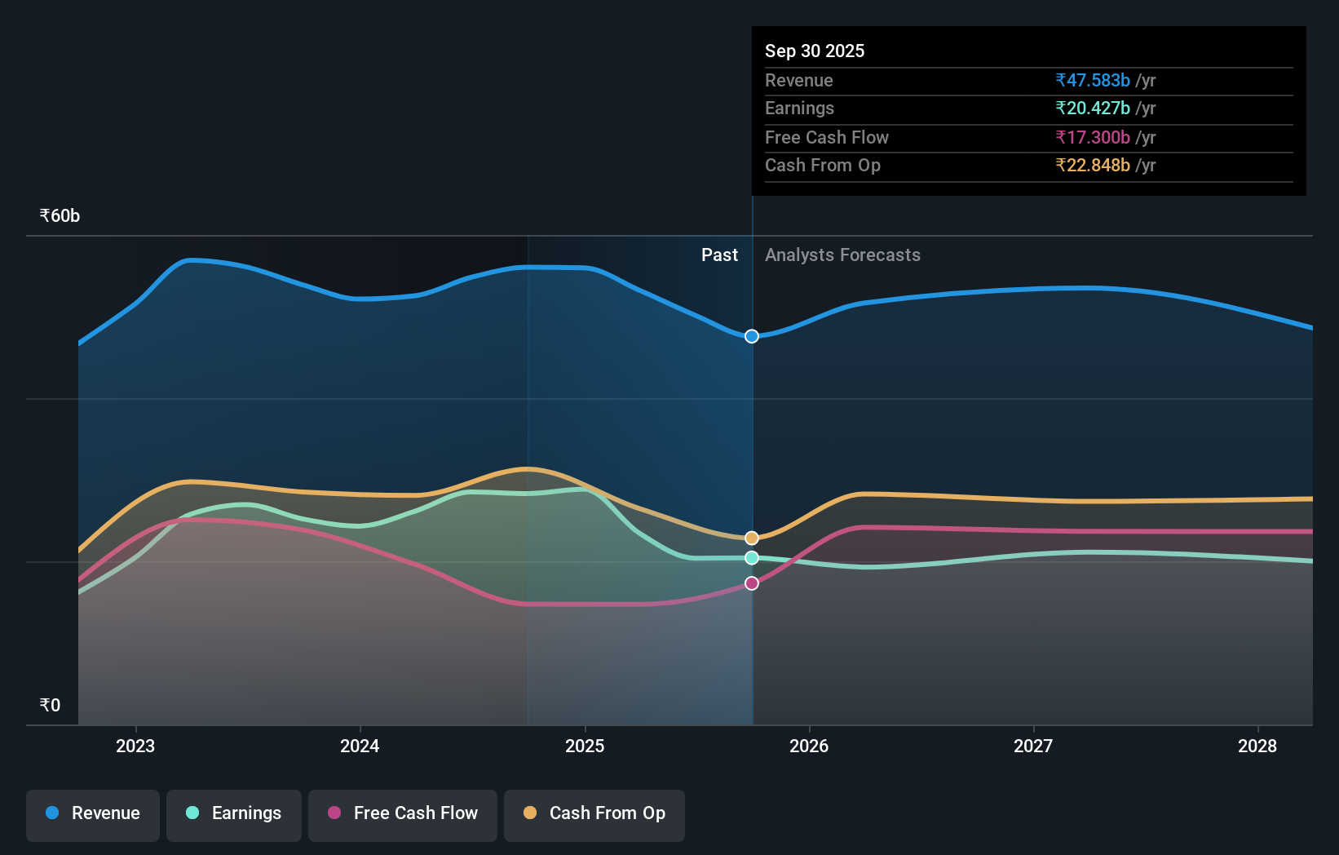Screen dimensions: 1339x855
Task: Click the Free Cash Flow legend dot
Action: (x=334, y=813)
